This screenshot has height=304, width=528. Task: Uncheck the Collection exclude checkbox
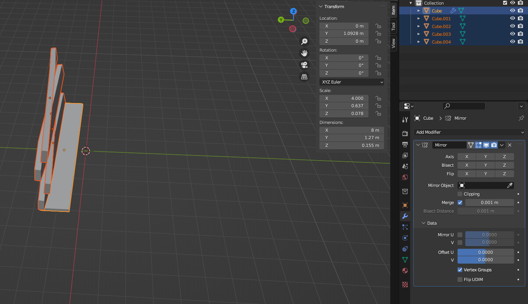505,3
